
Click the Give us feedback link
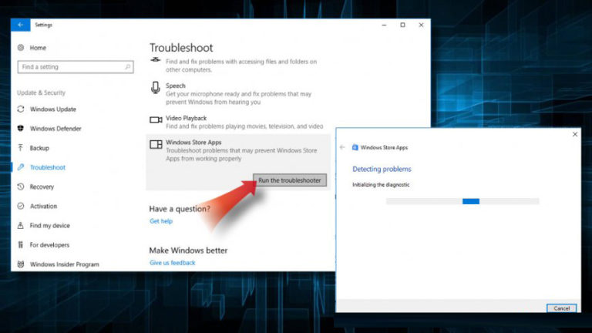[173, 263]
